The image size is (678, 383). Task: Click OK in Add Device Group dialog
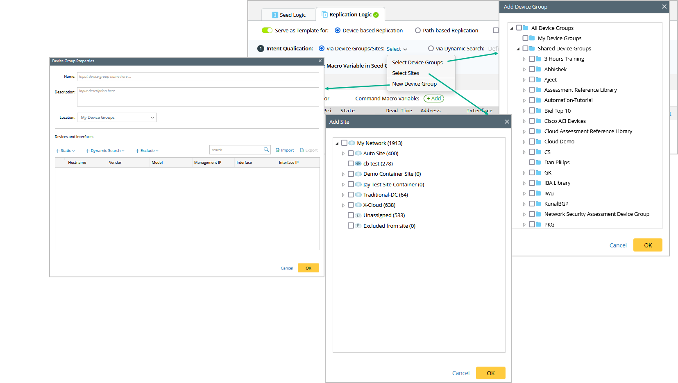(648, 245)
